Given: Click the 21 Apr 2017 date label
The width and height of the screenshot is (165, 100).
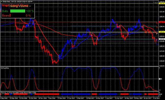Looking at the screenshot, I should point(119,98).
